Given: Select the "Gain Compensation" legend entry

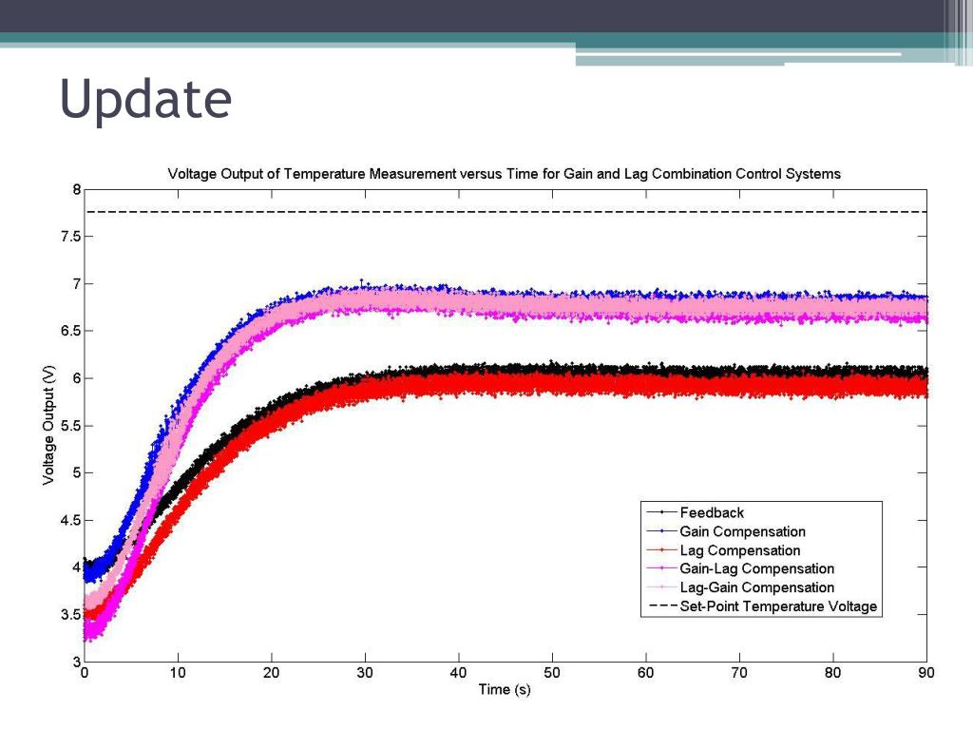Looking at the screenshot, I should (x=726, y=531).
